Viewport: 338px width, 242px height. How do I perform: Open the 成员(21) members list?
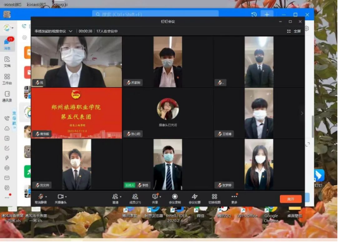point(135,198)
